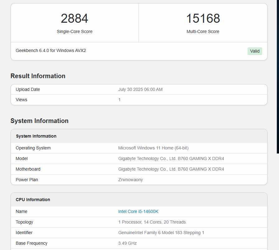Screen dimensions: 279x250
Task: Click the Single-Core Score label
Action: click(74, 31)
